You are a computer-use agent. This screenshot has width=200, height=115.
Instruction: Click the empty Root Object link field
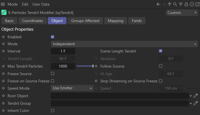click(x=120, y=96)
